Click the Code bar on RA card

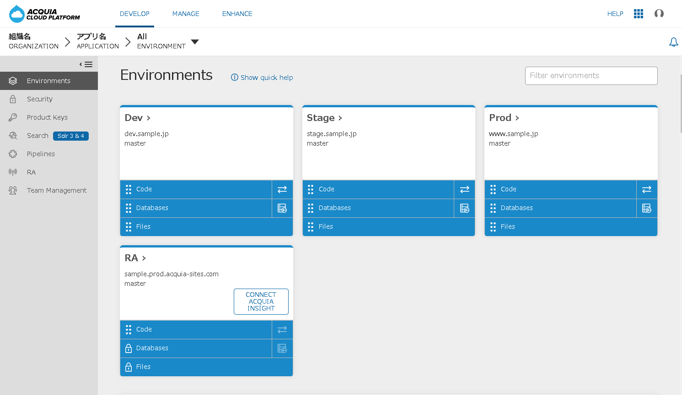pyautogui.click(x=196, y=329)
